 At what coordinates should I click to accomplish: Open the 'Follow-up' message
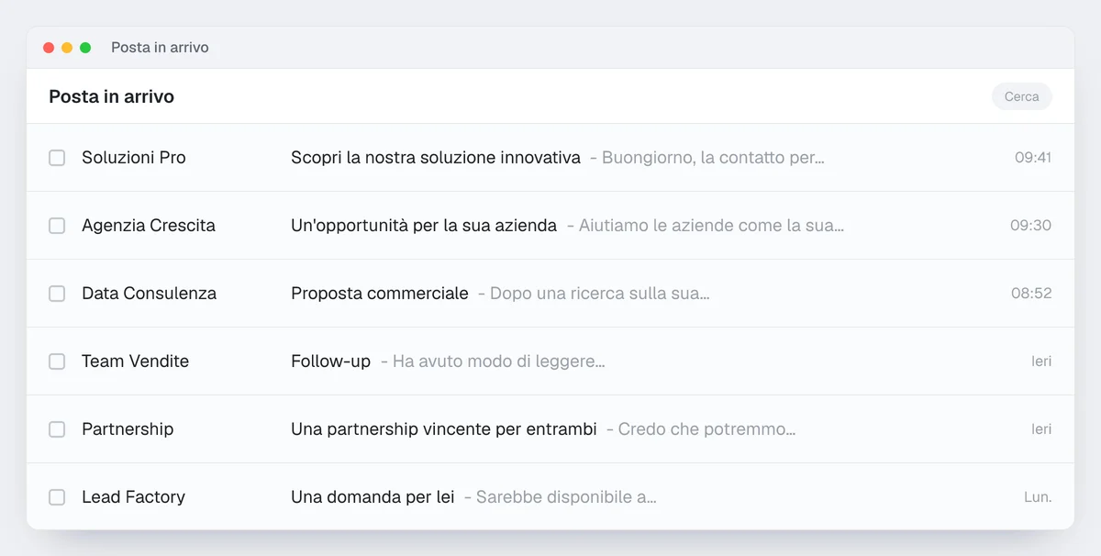[x=330, y=361]
